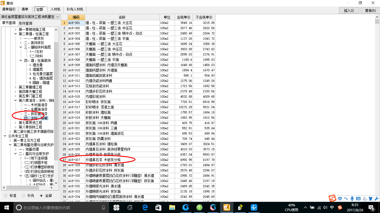
Task: Collapse 第二章墙、柱面工程 node
Action: 16,34
